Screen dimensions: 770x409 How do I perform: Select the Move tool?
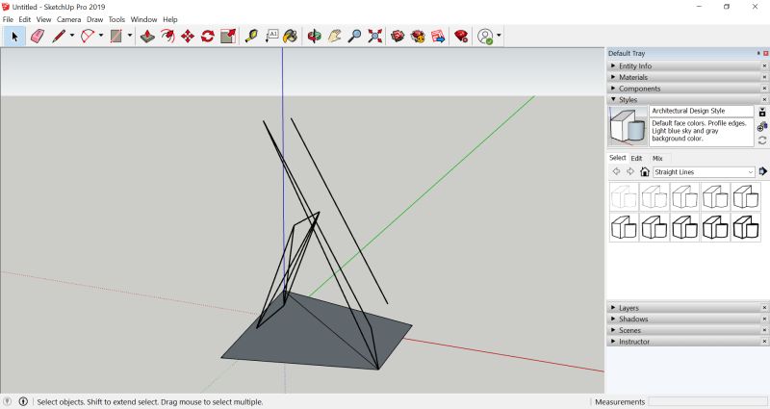pos(188,37)
